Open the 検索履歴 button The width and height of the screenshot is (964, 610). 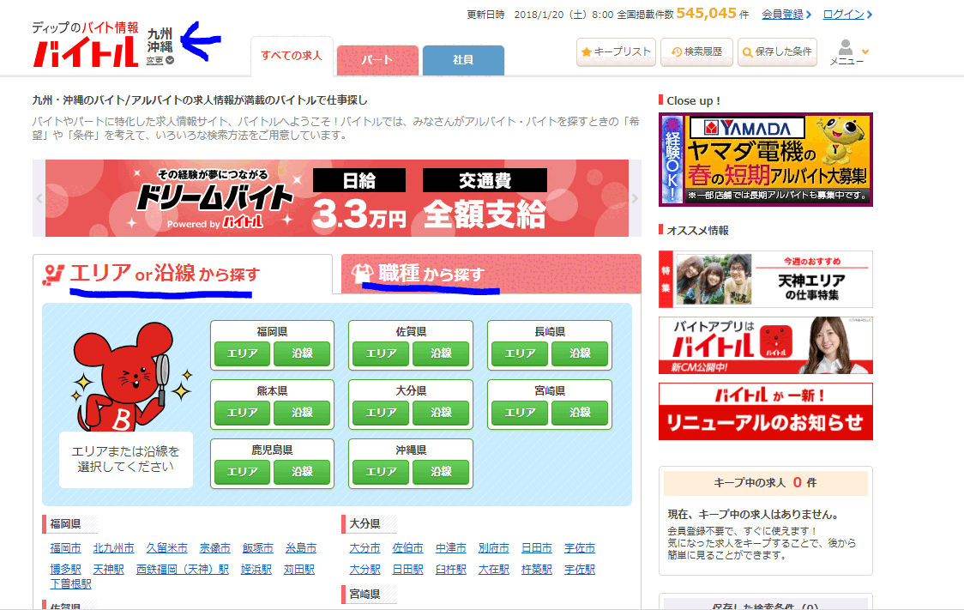point(696,51)
